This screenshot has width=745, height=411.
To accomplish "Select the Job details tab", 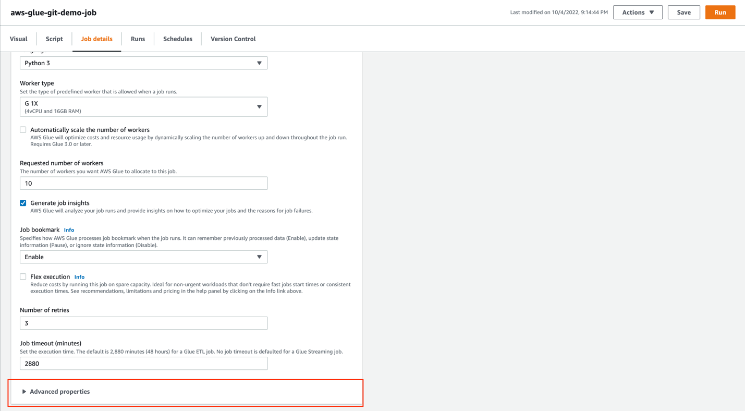I will coord(96,39).
